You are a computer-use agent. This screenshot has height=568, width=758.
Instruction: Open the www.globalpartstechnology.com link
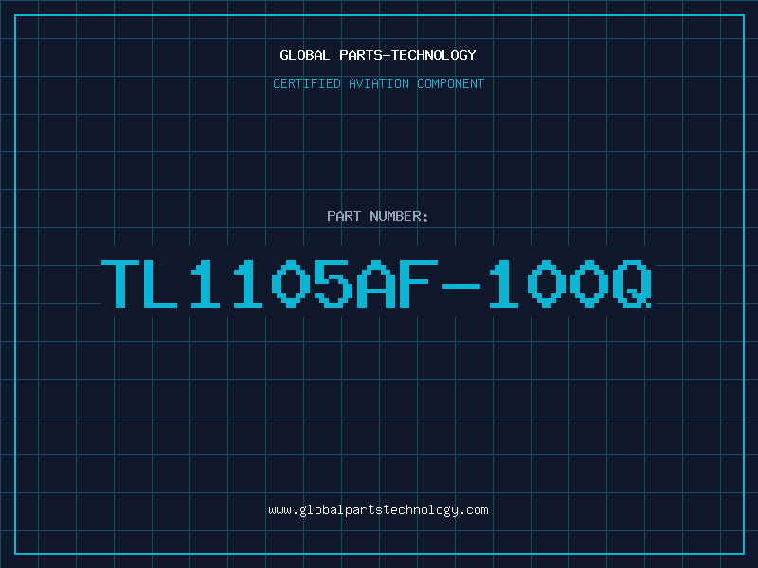pos(378,510)
